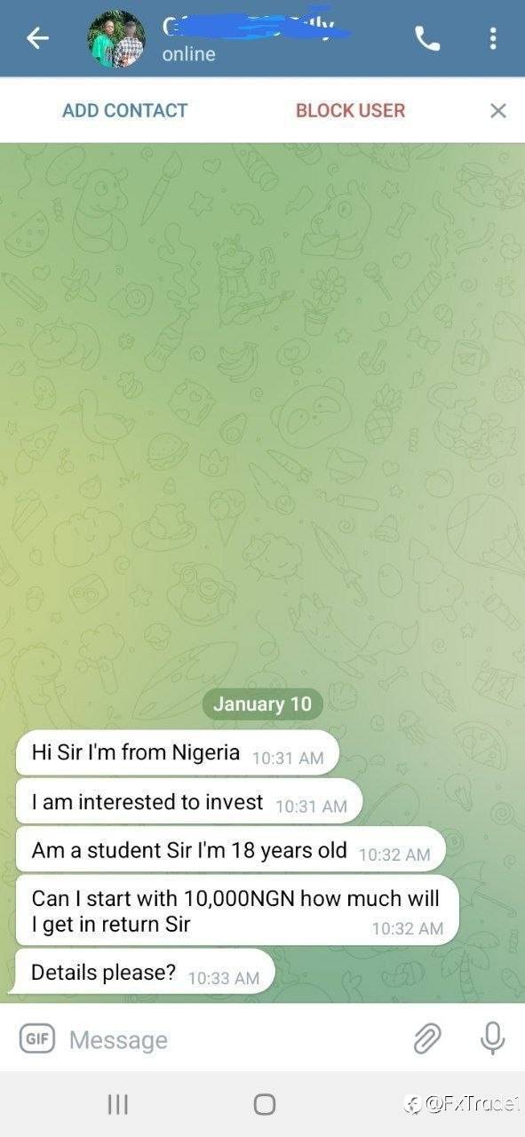This screenshot has height=1137, width=525.
Task: Record voice message with microphone icon
Action: [492, 1038]
